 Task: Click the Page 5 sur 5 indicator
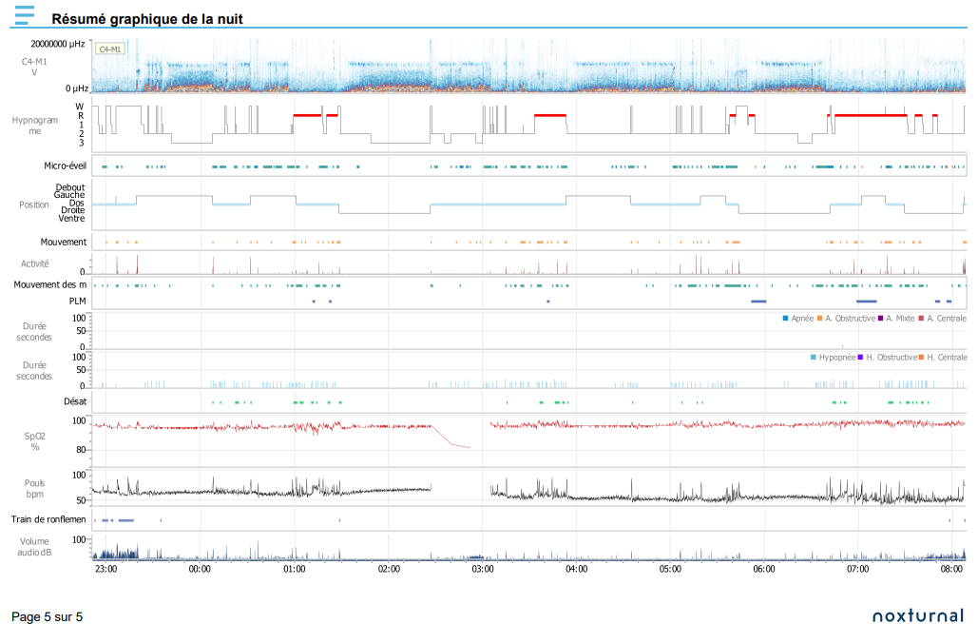[47, 616]
